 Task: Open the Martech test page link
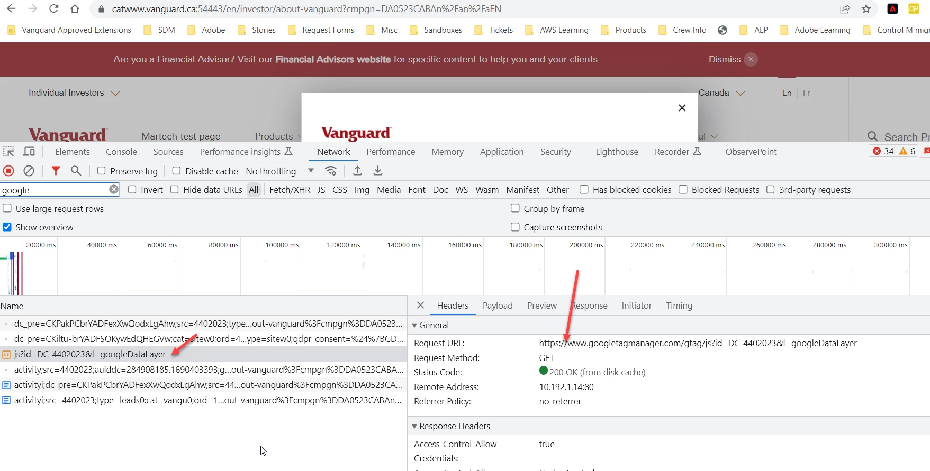click(x=180, y=136)
